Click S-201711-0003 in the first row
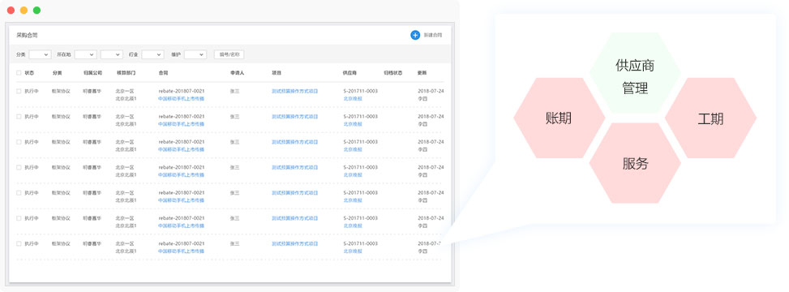The image size is (789, 292). [x=360, y=91]
